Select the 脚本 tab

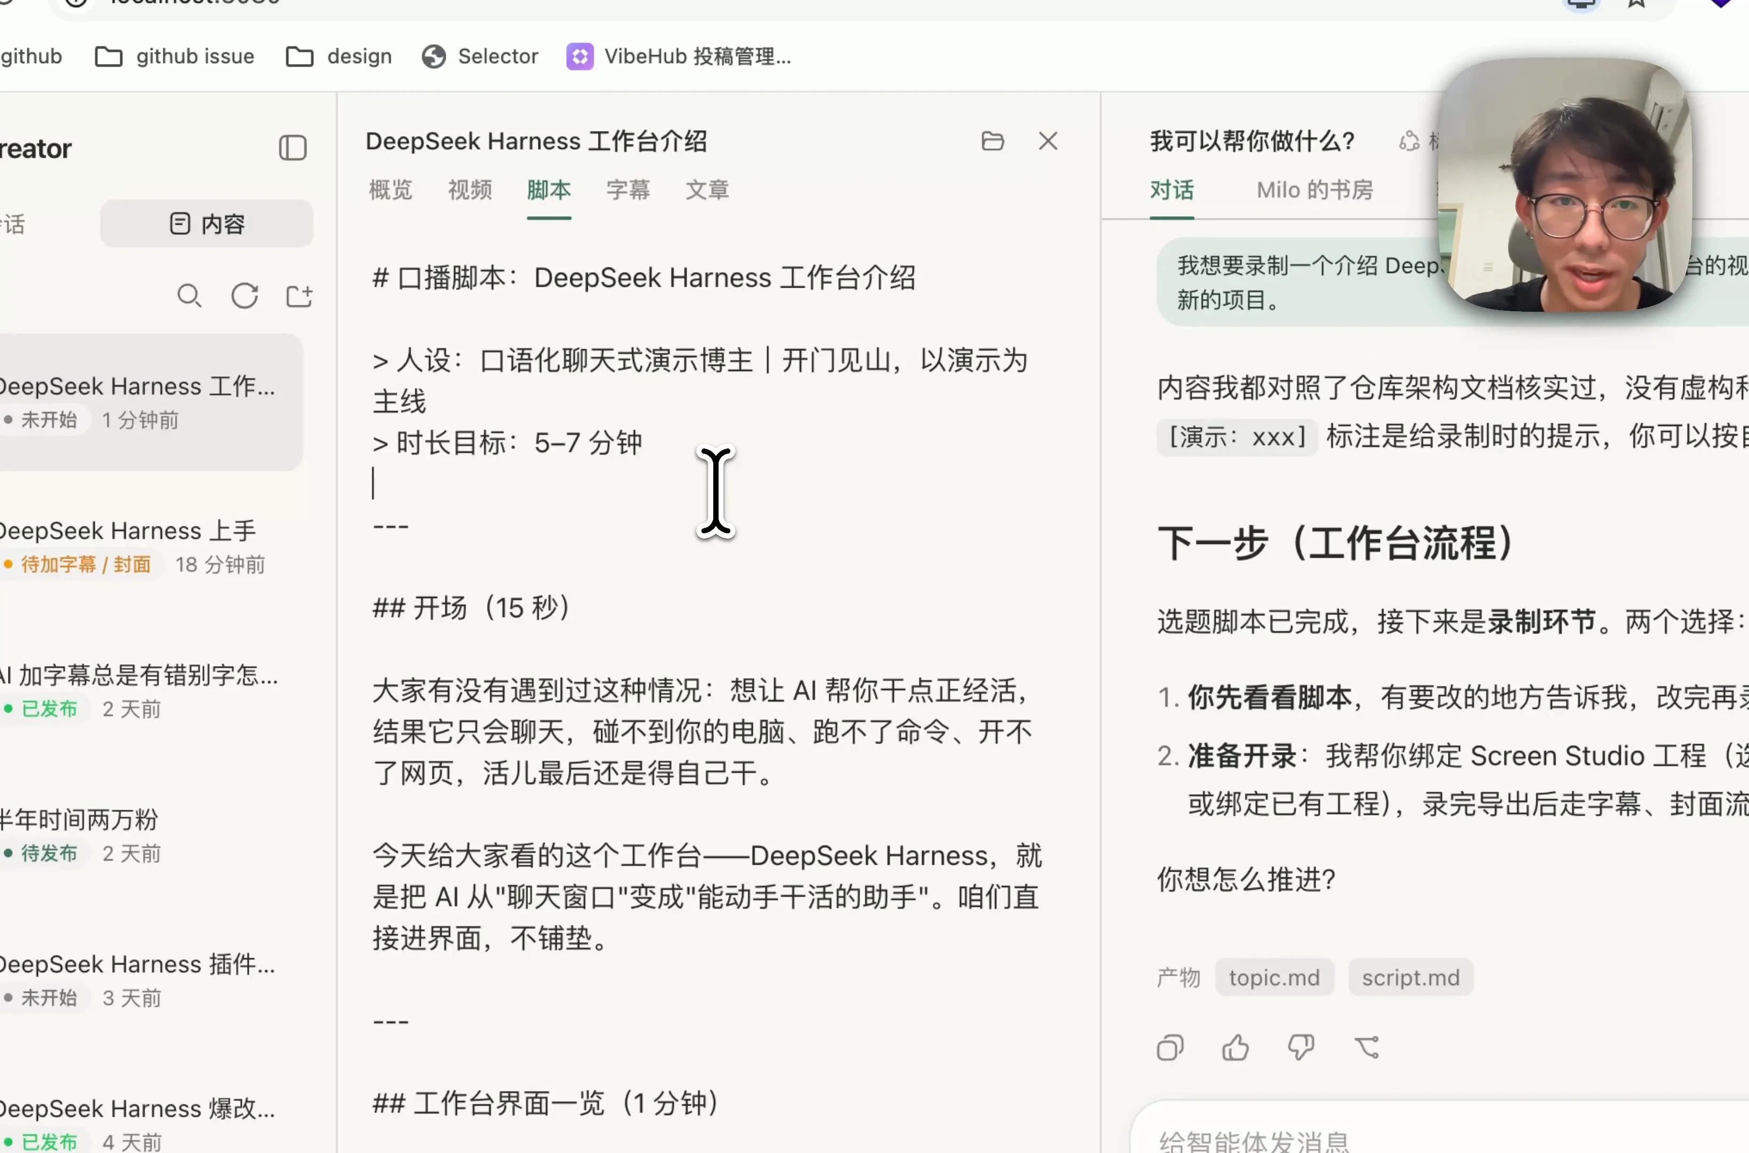pyautogui.click(x=549, y=189)
